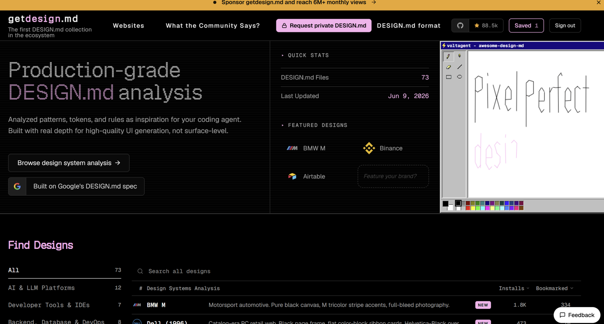Click Request private DESIGN.md button

[324, 26]
